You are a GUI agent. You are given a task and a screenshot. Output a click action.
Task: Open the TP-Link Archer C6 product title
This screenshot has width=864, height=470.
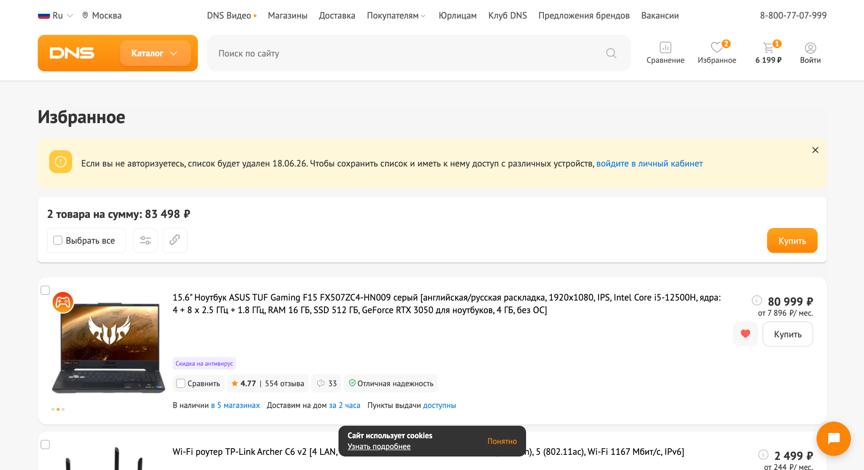click(428, 451)
